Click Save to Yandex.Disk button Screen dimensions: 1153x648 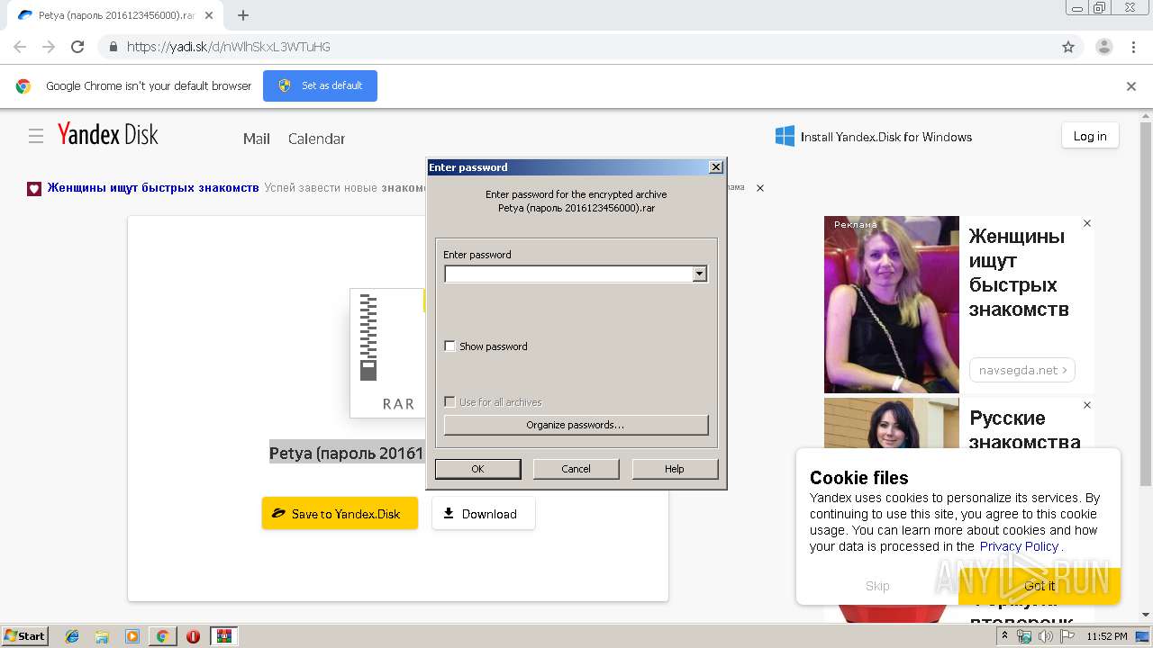(x=340, y=514)
